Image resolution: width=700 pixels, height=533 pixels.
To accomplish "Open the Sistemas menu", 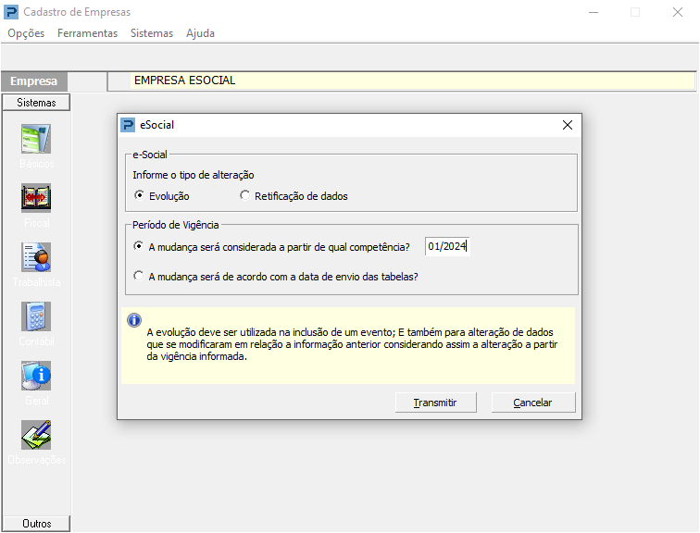I will (152, 33).
